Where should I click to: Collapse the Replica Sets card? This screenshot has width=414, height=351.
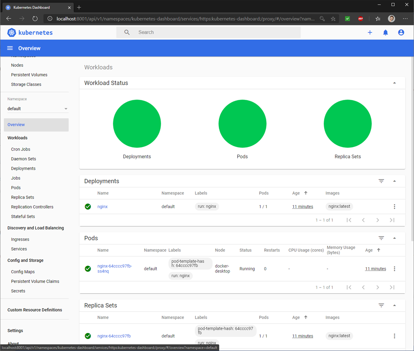point(395,305)
